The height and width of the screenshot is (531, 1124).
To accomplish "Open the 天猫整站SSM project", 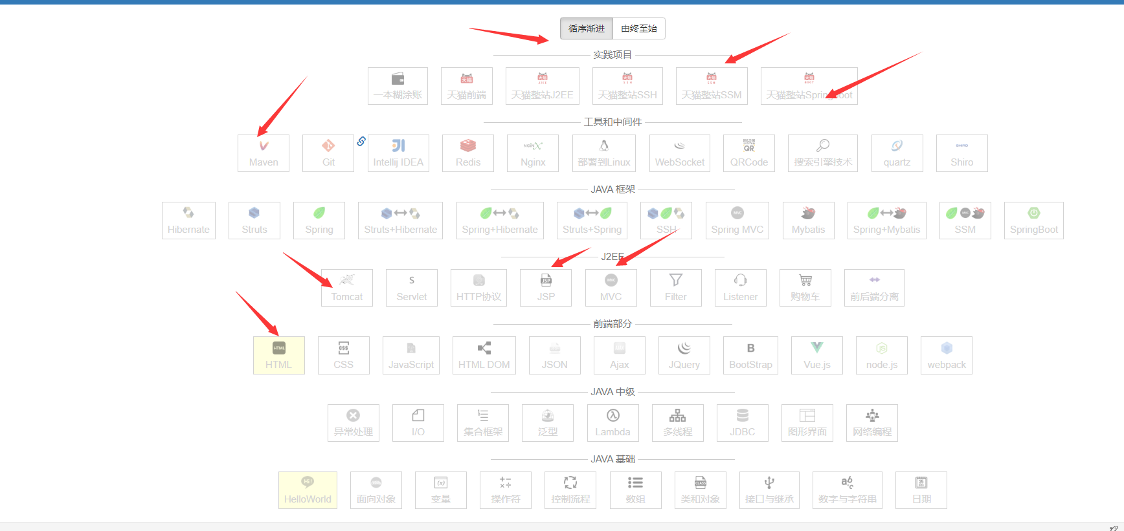I will coord(712,86).
